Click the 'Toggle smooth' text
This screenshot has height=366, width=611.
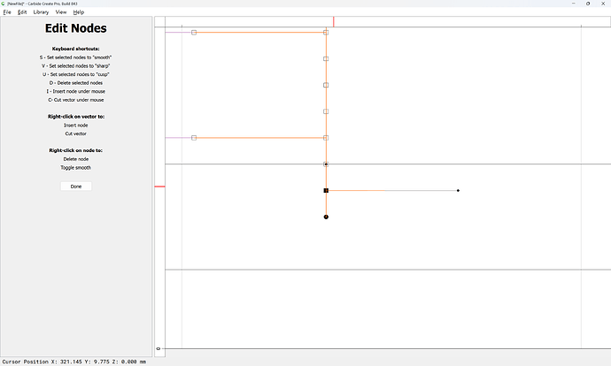click(75, 168)
